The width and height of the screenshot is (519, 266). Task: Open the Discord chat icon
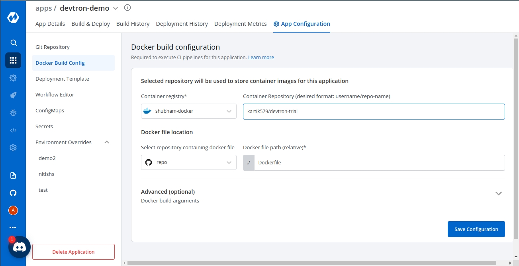point(20,247)
